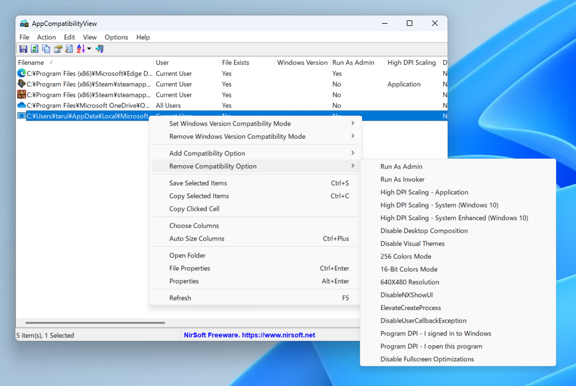This screenshot has height=386, width=576.
Task: Open the File menu
Action: (x=24, y=37)
